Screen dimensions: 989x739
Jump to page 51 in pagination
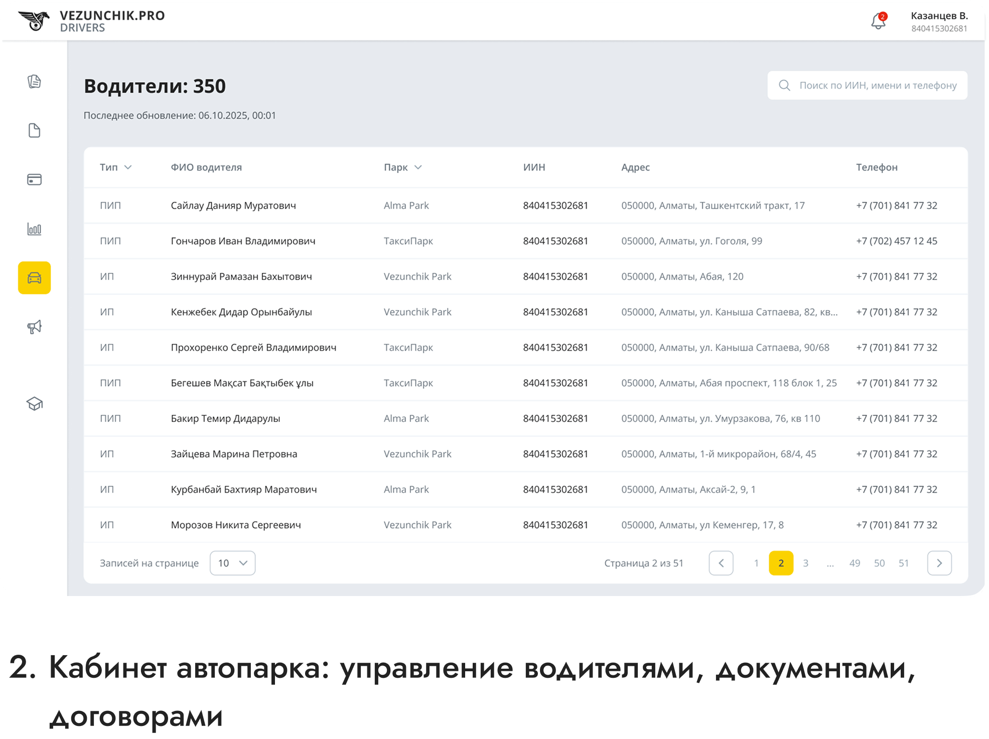click(904, 563)
